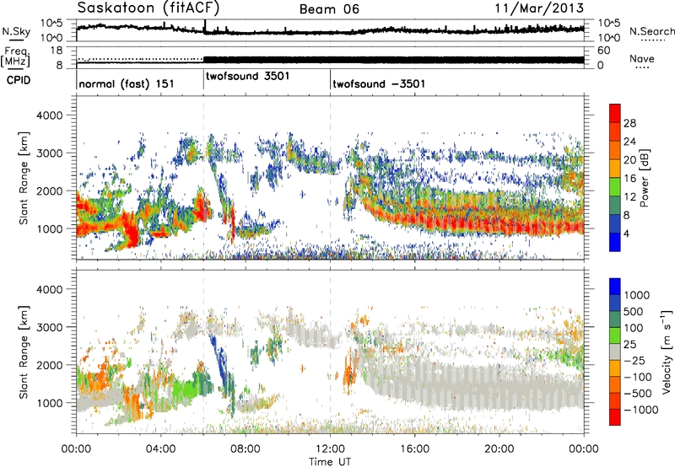Click the 'Nave' legend label
This screenshot has height=467, width=675.
pyautogui.click(x=642, y=59)
